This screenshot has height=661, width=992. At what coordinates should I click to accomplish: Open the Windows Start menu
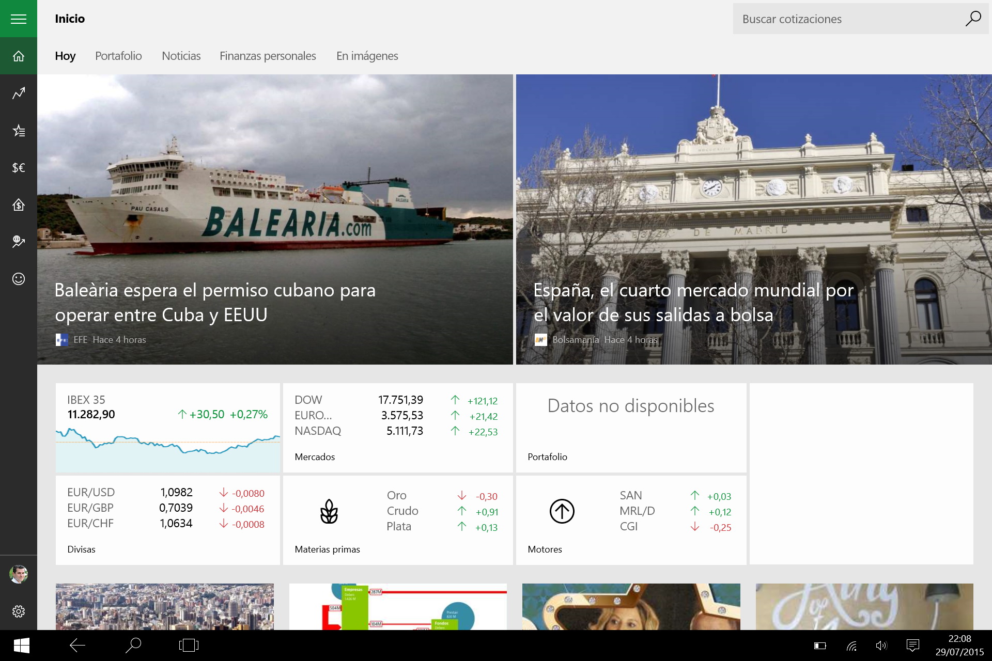pos(21,646)
